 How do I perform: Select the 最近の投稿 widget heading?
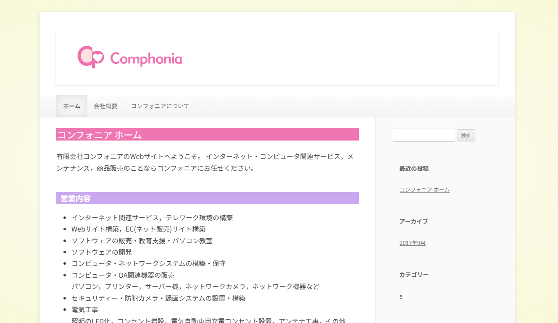(x=414, y=169)
